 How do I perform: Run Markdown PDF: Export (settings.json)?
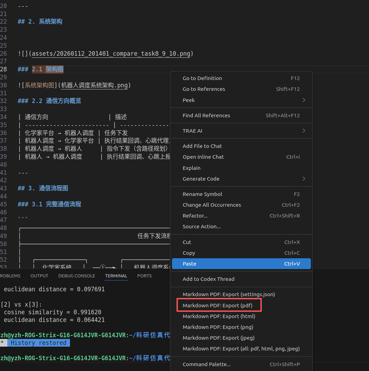click(x=241, y=294)
